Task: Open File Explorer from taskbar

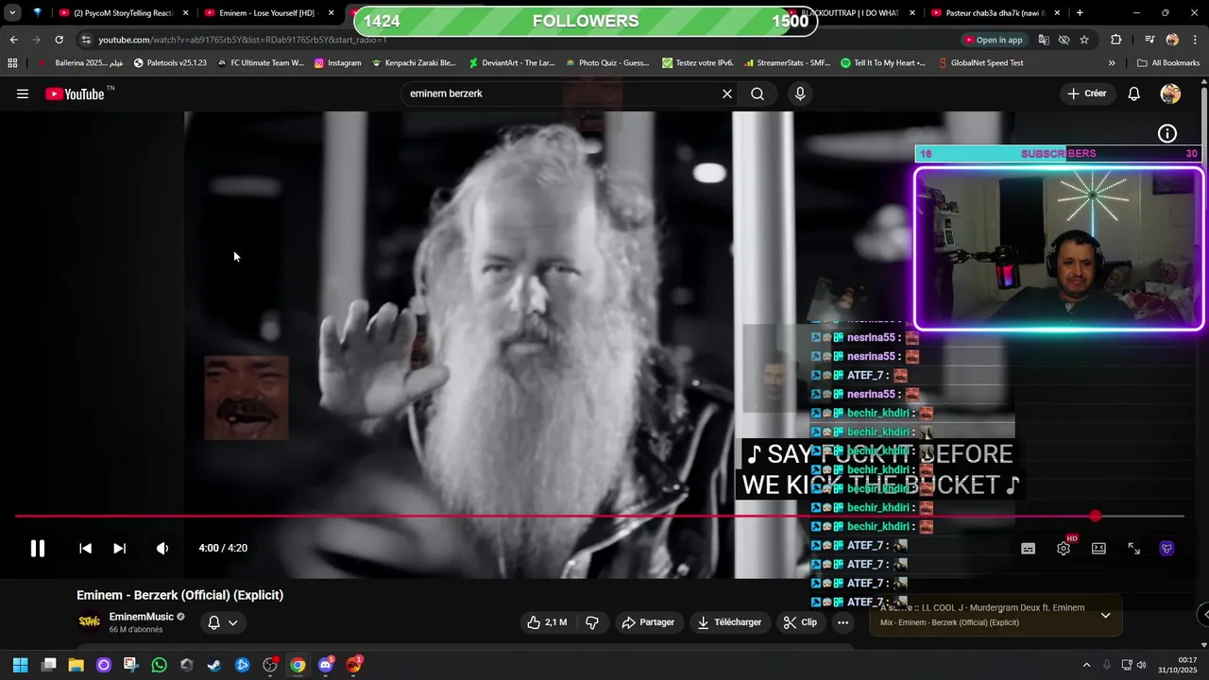Action: tap(77, 665)
